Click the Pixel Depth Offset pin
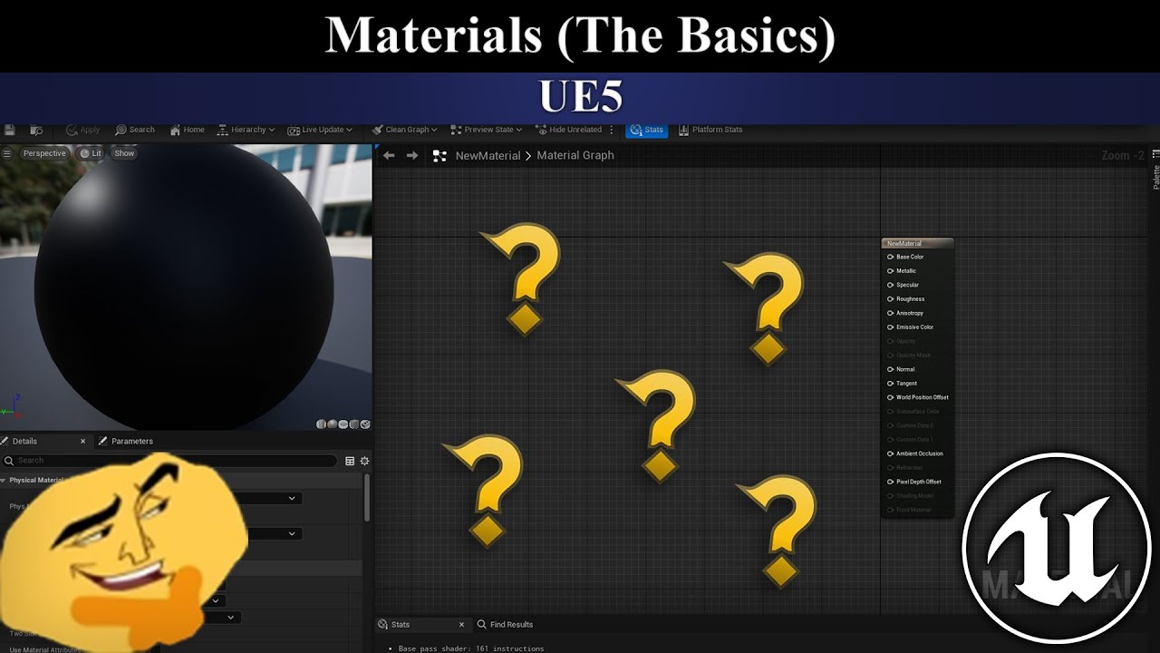Screen dimensions: 1160x653 coord(891,482)
